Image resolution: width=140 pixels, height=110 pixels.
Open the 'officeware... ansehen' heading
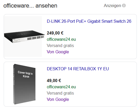pos(30,6)
